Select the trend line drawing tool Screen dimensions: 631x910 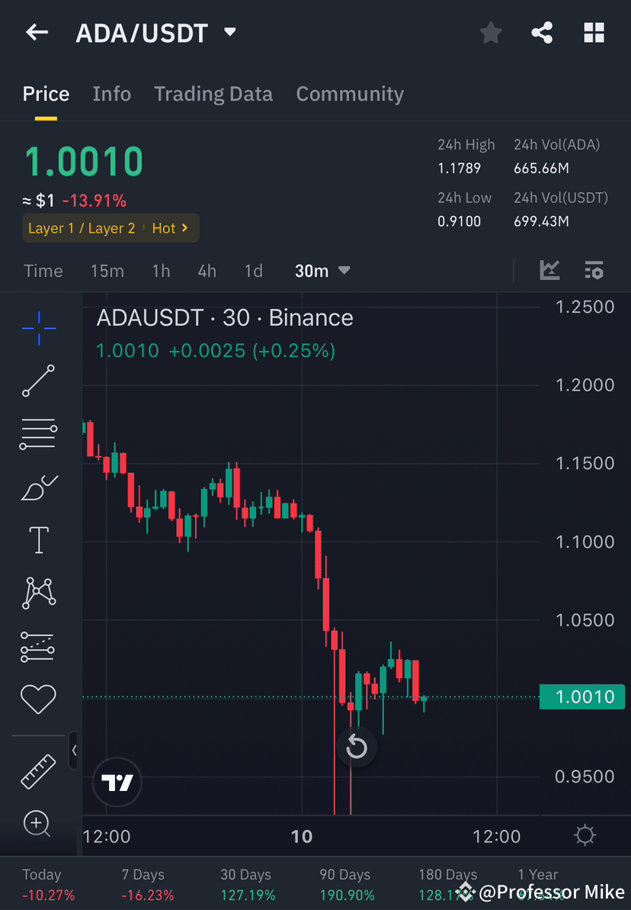click(x=38, y=381)
